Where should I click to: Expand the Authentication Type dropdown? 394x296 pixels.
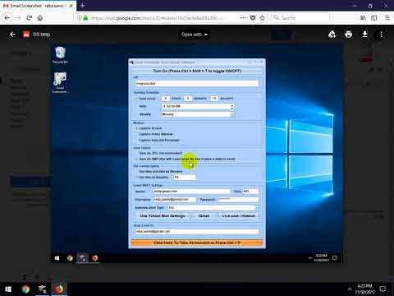[256, 208]
